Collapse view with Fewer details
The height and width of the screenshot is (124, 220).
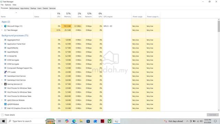point(8,115)
